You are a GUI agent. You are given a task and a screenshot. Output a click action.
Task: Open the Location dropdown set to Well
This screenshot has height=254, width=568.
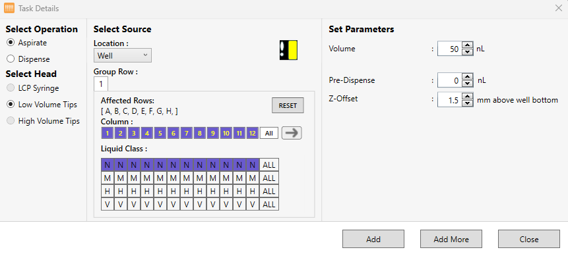[x=123, y=56]
